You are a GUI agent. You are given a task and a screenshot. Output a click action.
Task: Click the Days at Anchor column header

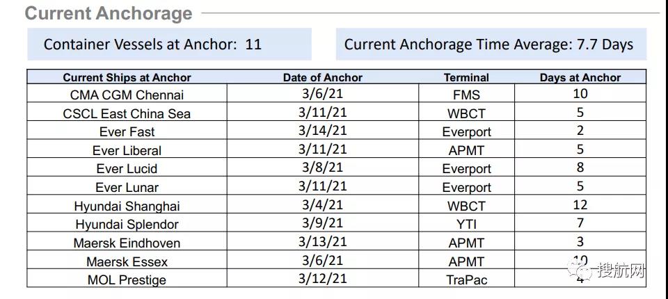pos(580,78)
